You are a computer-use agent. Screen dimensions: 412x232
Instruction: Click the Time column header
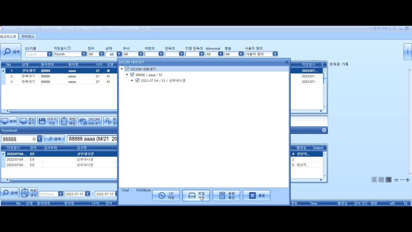pyautogui.click(x=322, y=203)
